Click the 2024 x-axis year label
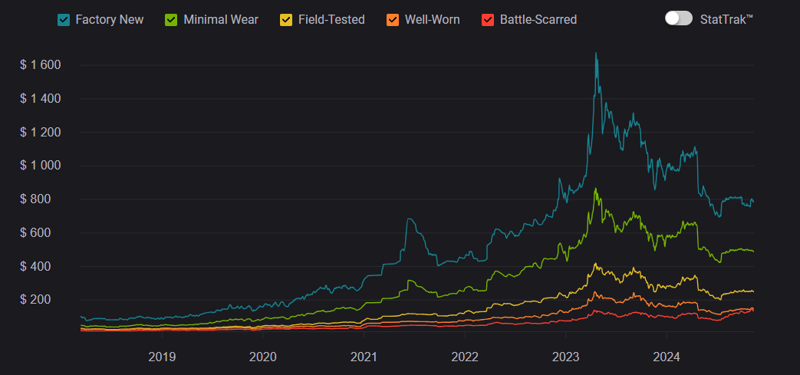Screen dimensions: 800x375 point(666,357)
